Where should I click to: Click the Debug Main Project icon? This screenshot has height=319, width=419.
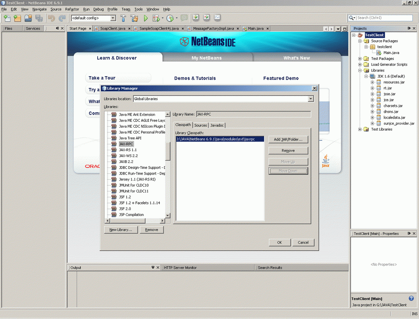156,18
